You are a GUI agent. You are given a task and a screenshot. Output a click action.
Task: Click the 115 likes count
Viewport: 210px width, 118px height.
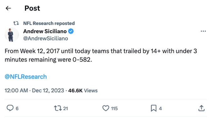click(x=114, y=109)
